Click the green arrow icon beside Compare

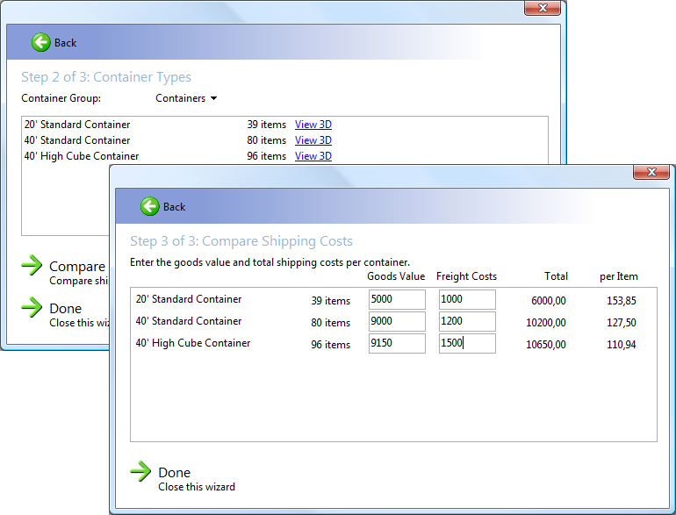[x=32, y=266]
